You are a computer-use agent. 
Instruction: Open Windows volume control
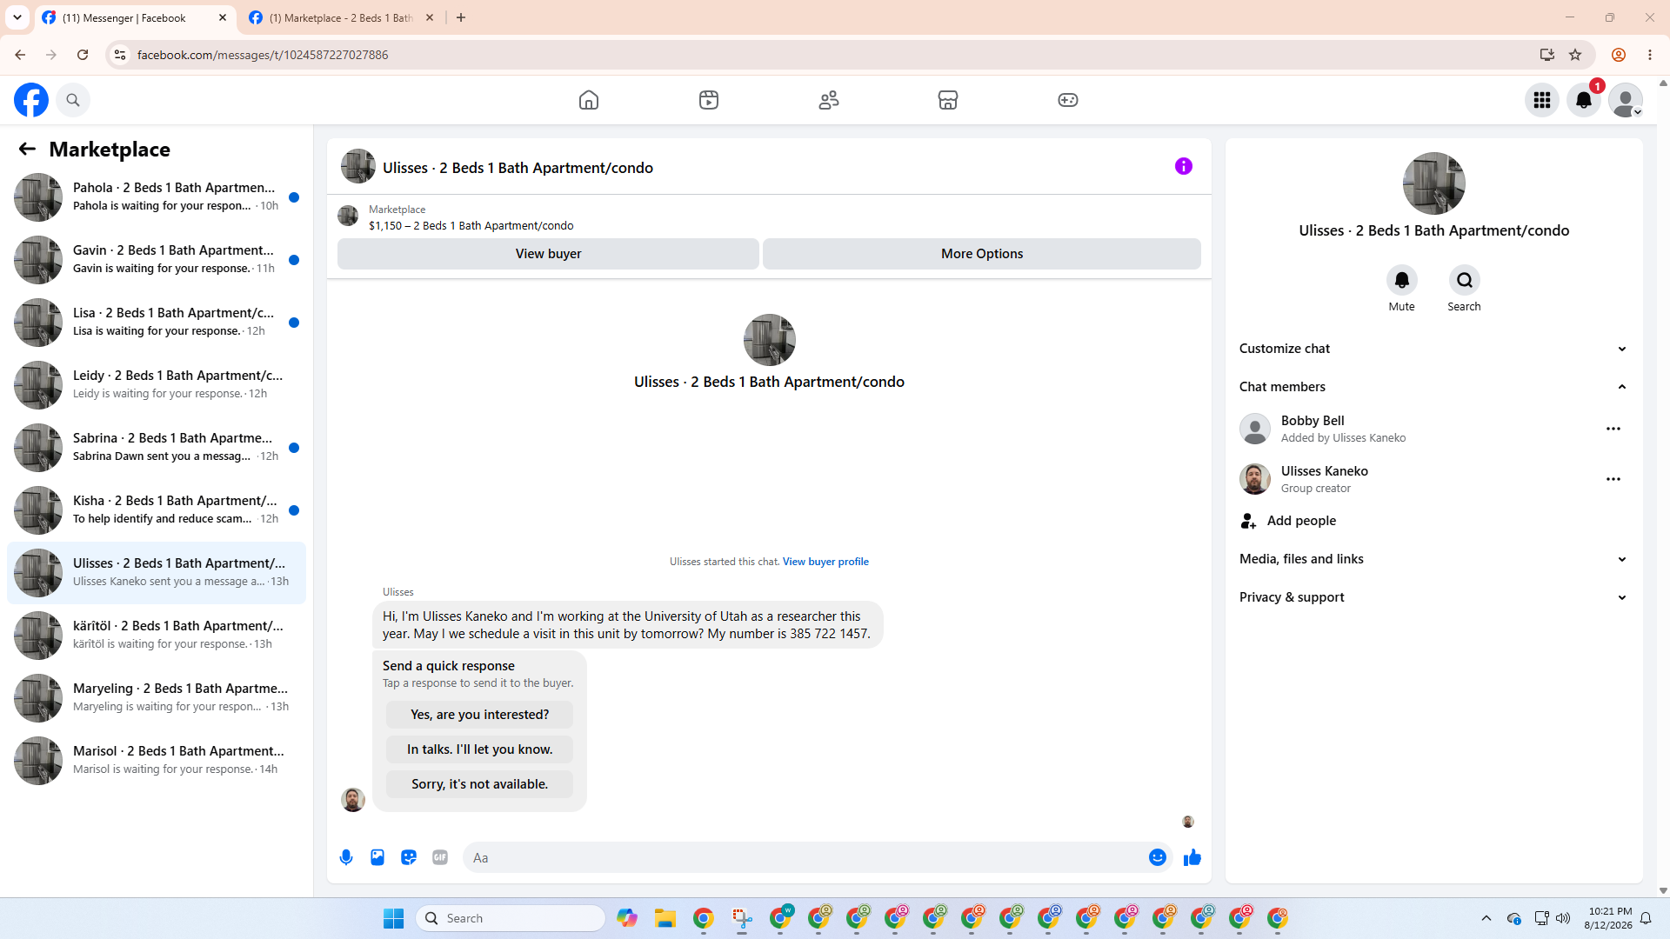(1563, 918)
